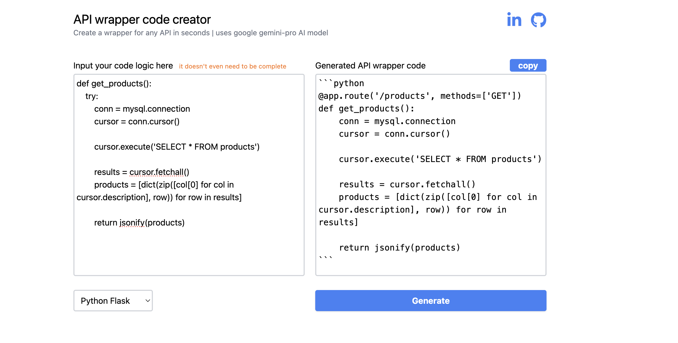Click the underlined jsonify word in input
Viewport: 678px width, 343px height.
(132, 223)
